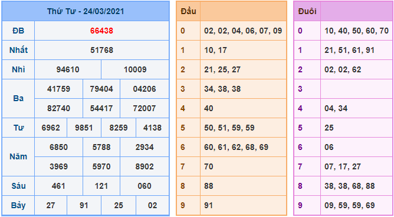Click the Đuôi column header
394x217 pixels.
click(307, 12)
